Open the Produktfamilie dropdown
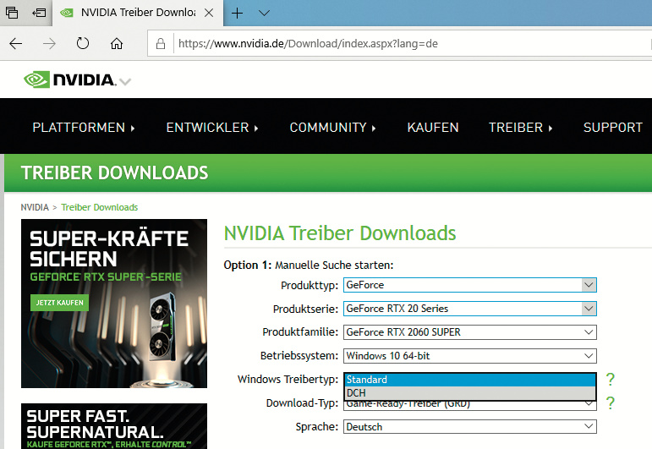 point(470,332)
